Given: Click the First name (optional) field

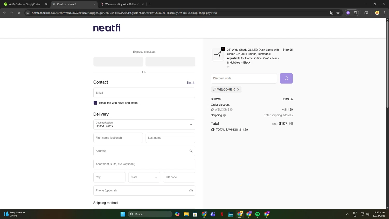Looking at the screenshot, I should click(x=118, y=138).
